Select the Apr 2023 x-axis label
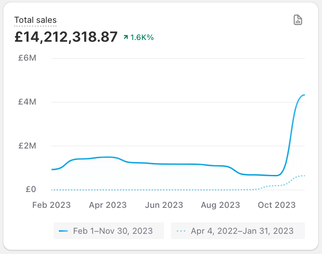Image resolution: width=322 pixels, height=254 pixels. point(107,205)
